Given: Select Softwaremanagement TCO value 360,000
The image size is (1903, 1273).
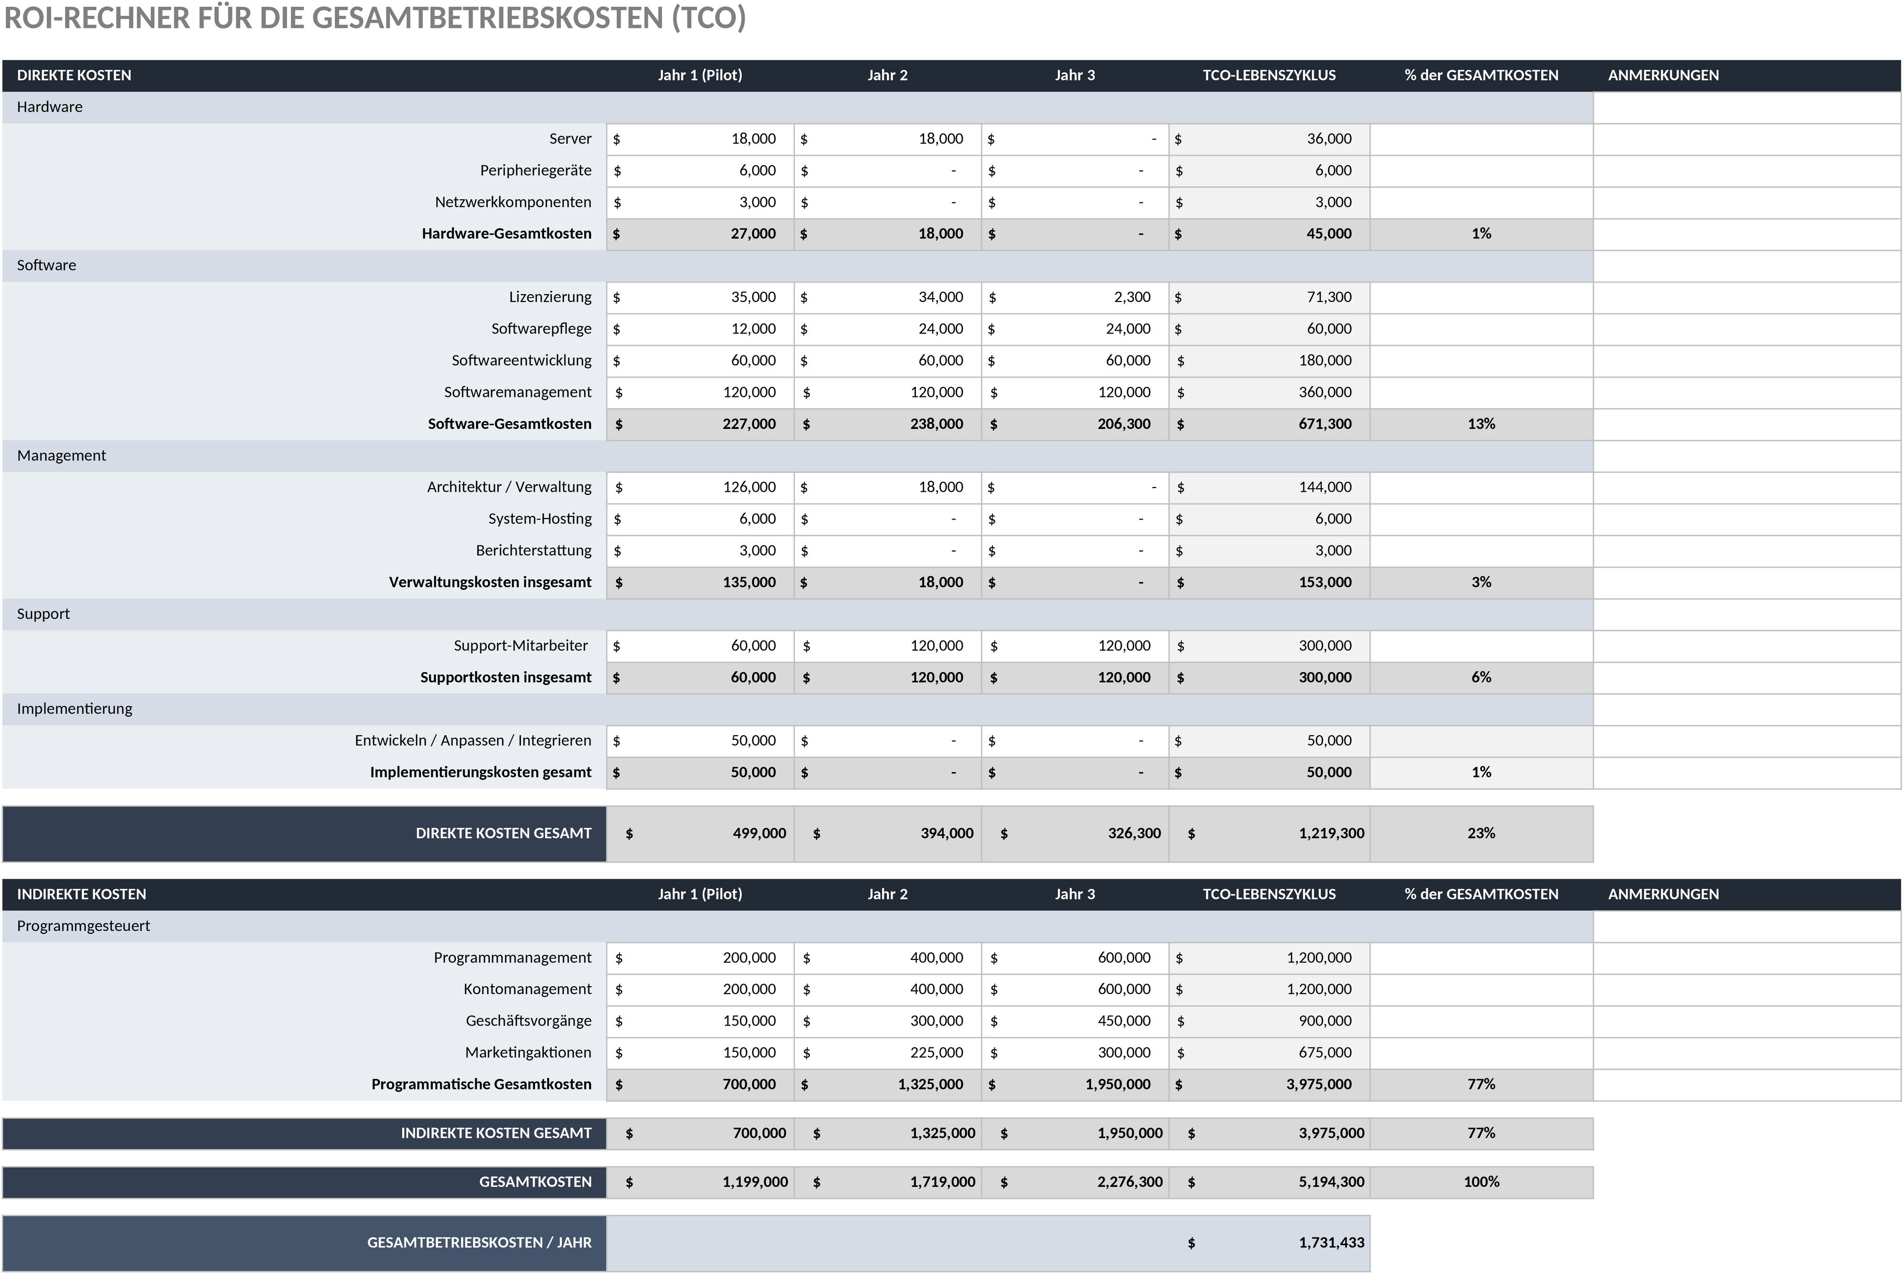Looking at the screenshot, I should click(1269, 392).
